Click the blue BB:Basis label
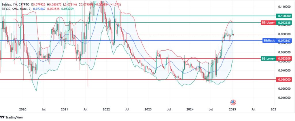This screenshot has width=295, height=121. click(x=269, y=41)
